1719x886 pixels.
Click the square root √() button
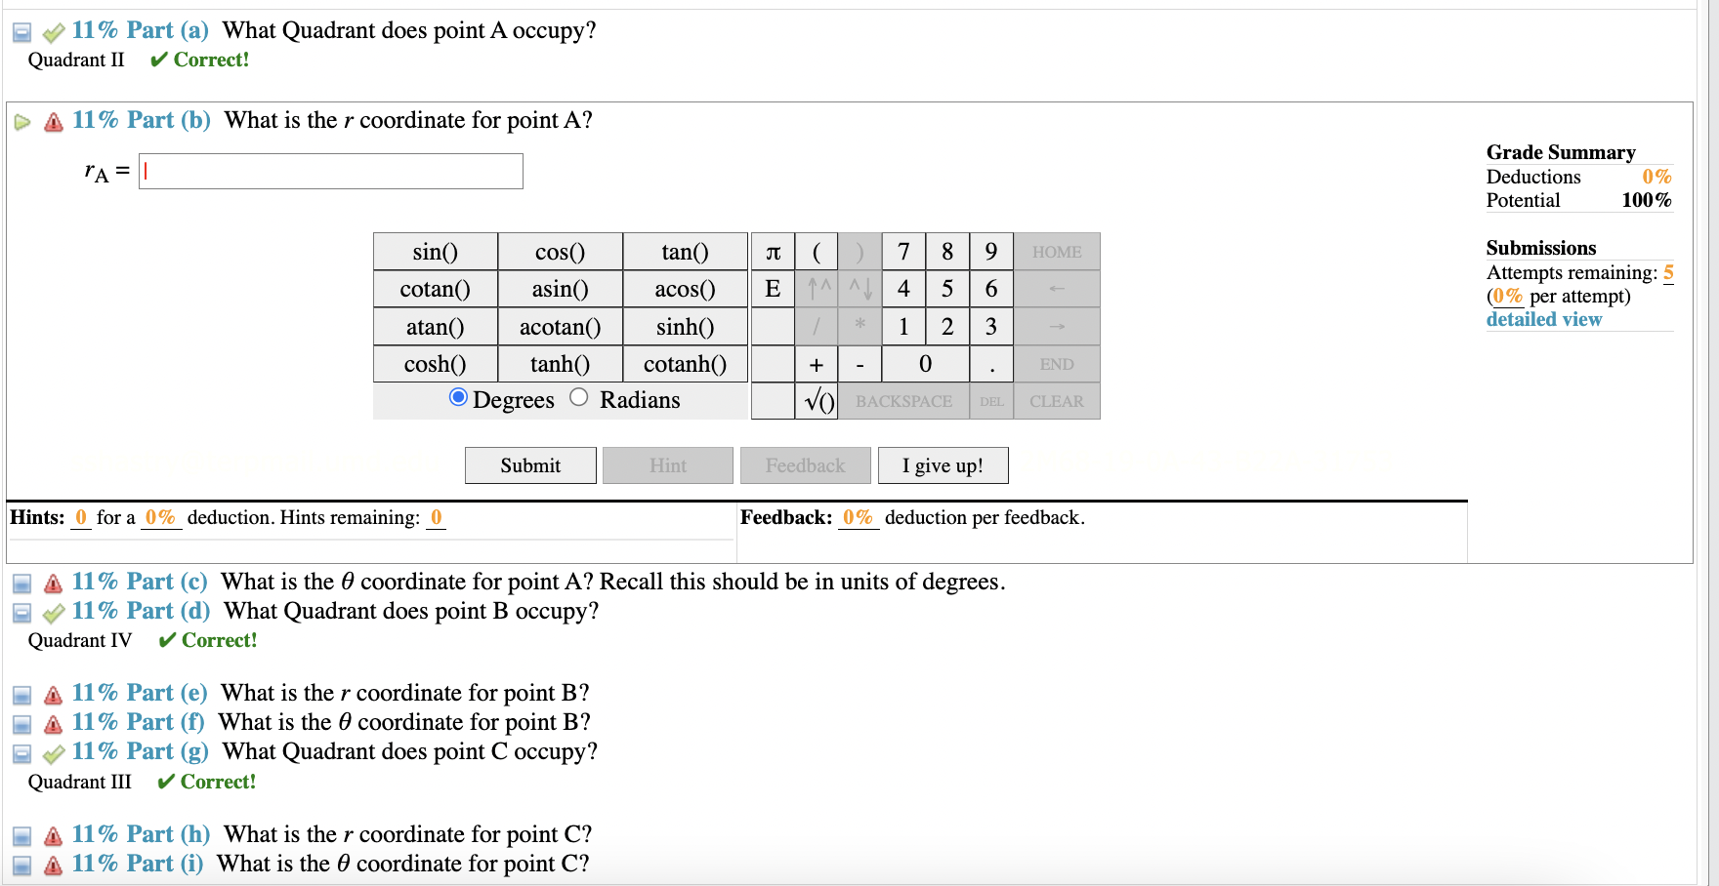[818, 401]
